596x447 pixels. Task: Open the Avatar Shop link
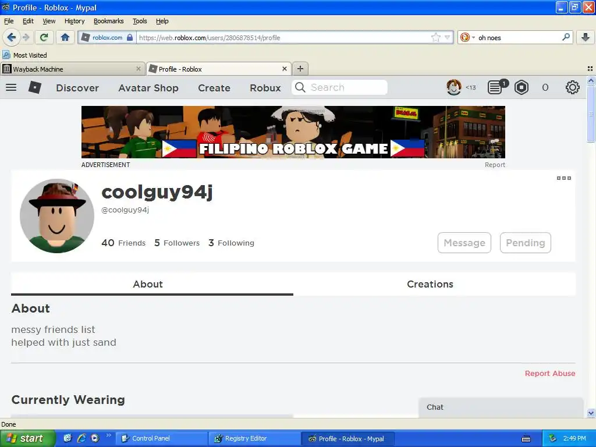pos(148,88)
